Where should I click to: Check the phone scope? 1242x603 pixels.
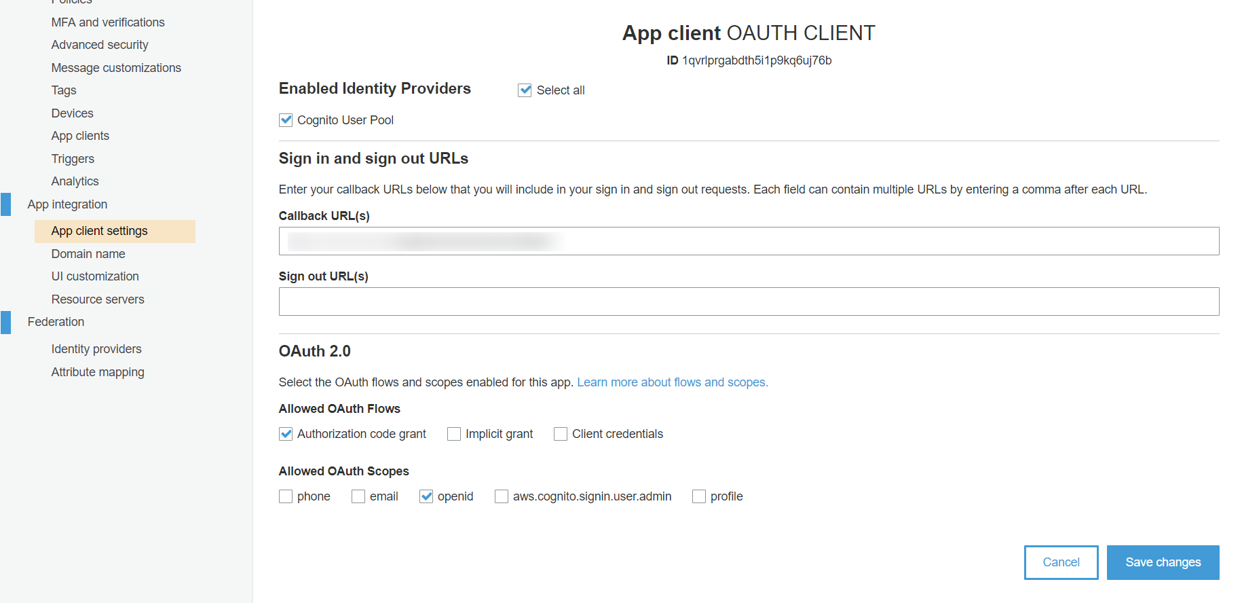(x=286, y=496)
